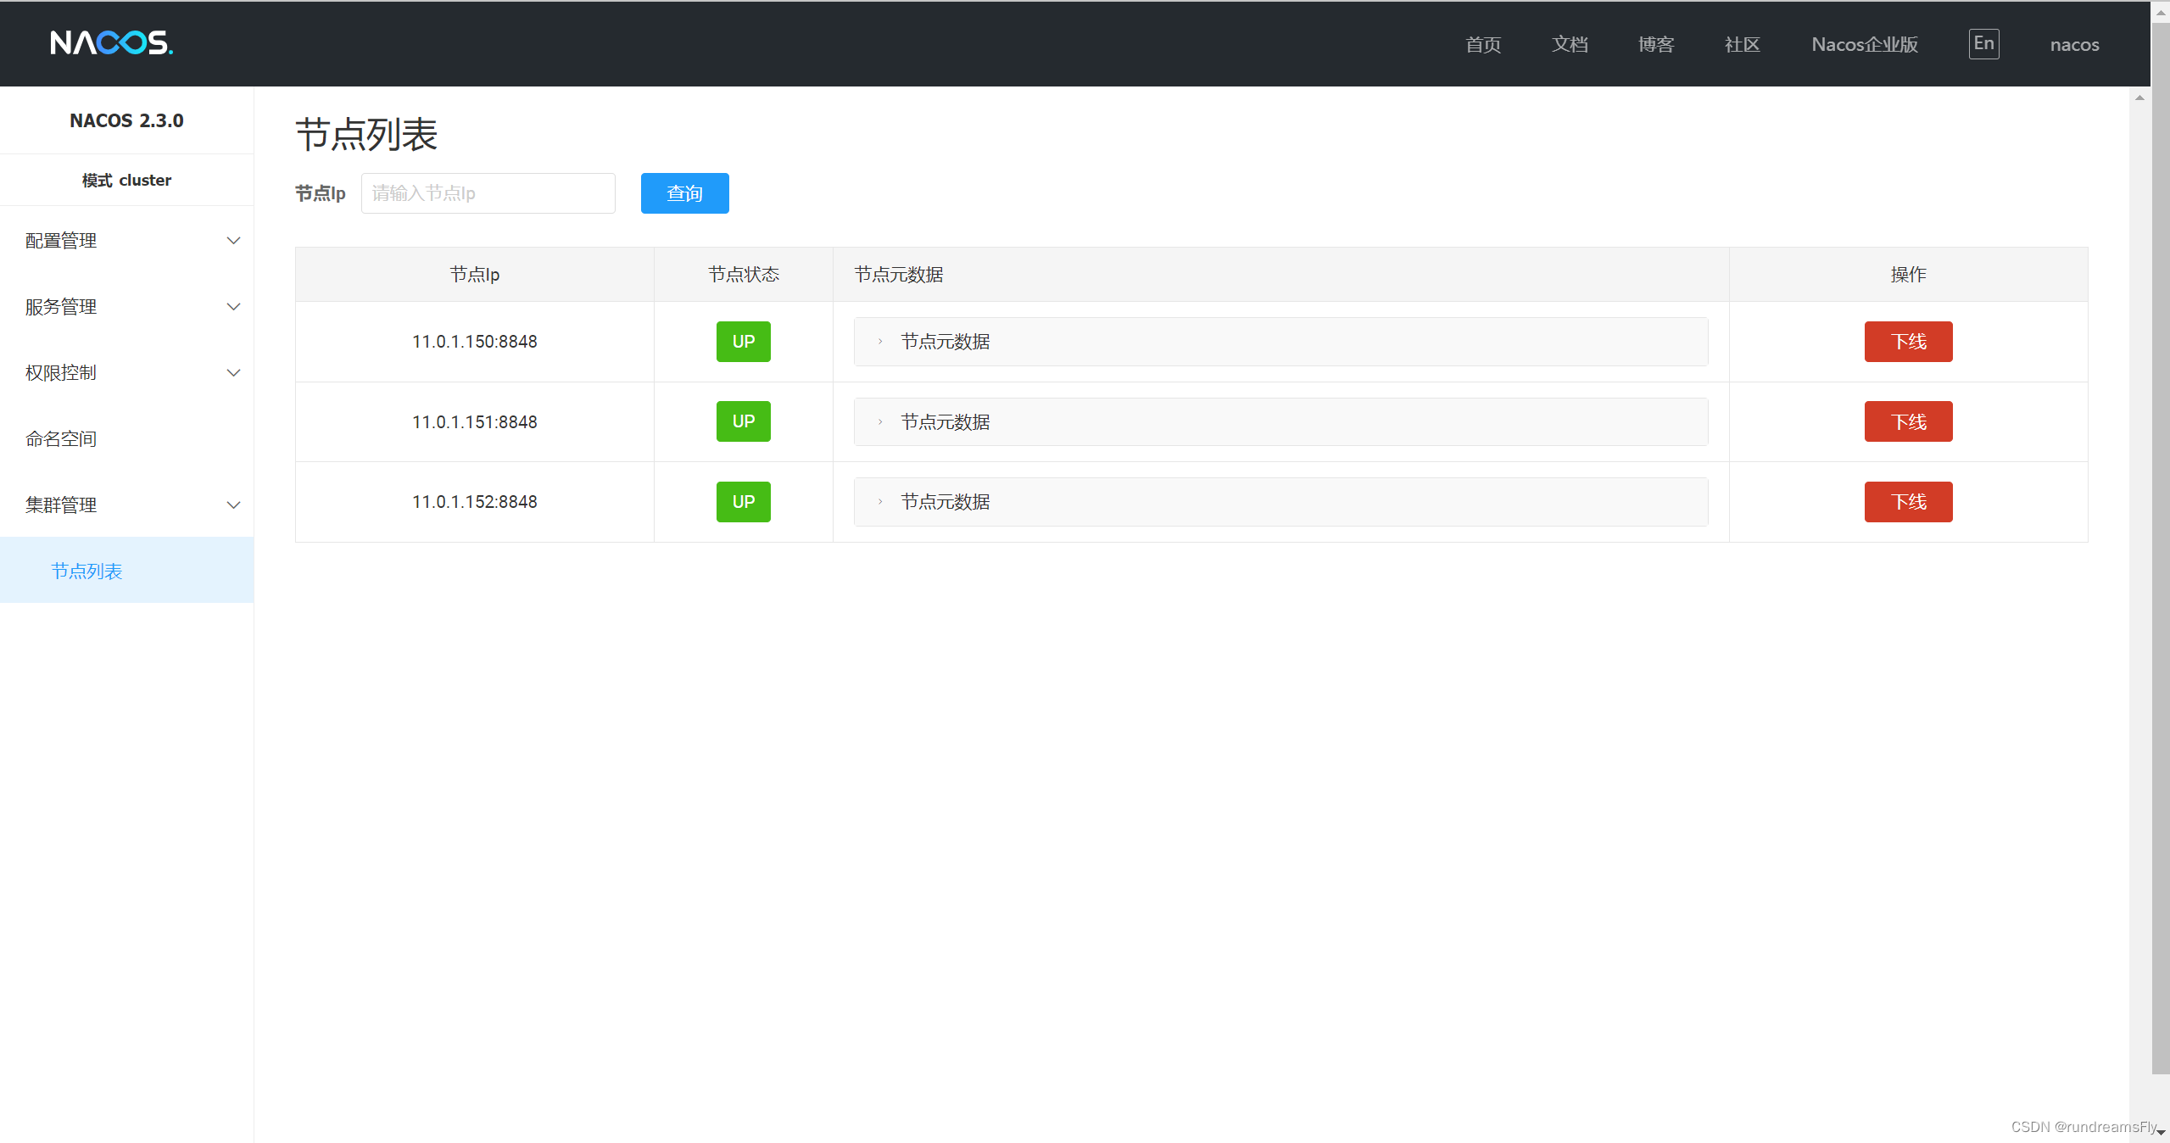Open the nacos user menu
Image resolution: width=2170 pixels, height=1143 pixels.
[x=2074, y=44]
